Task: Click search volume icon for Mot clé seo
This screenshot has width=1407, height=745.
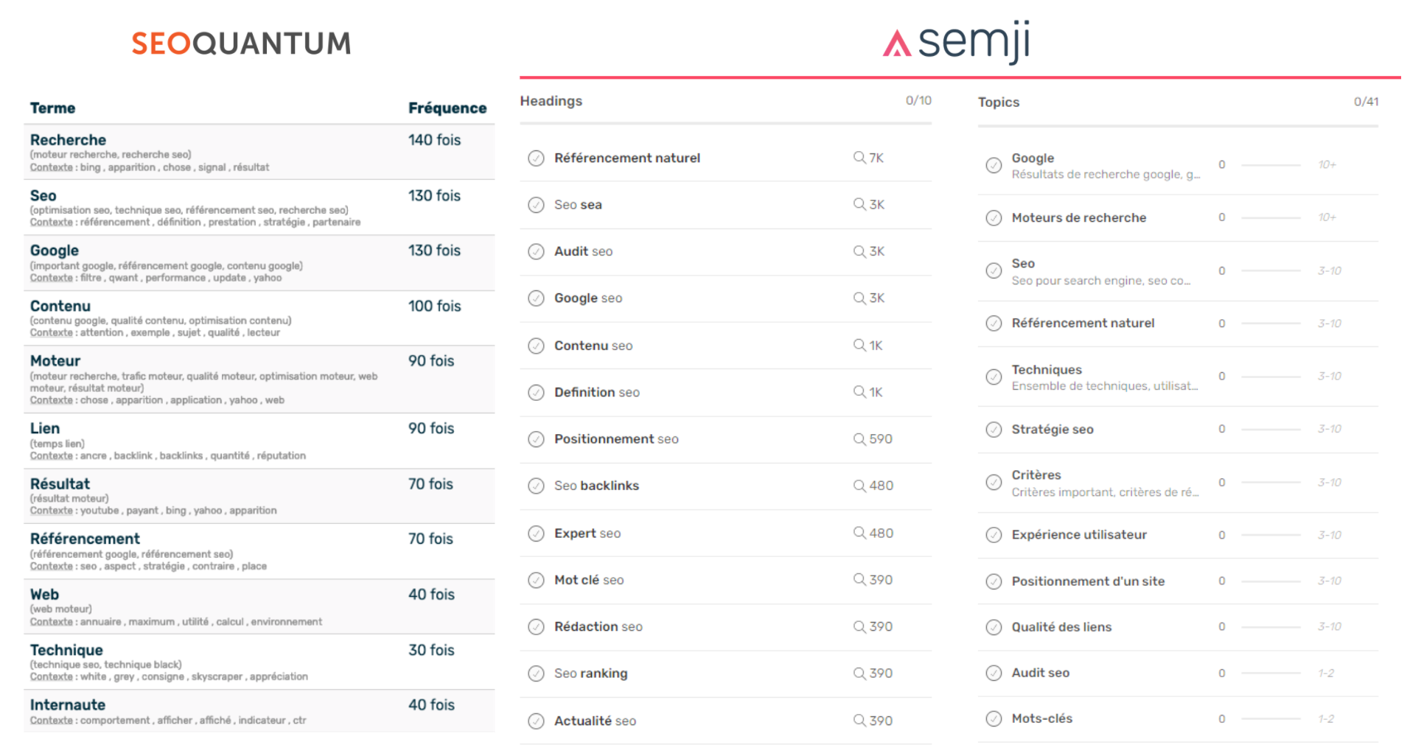Action: 859,579
